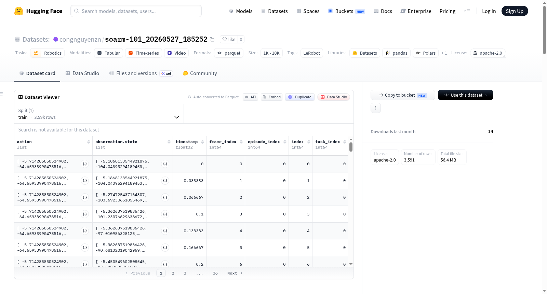The image size is (547, 294).
Task: Sort by timestamp column arrows
Action: [x=202, y=142]
